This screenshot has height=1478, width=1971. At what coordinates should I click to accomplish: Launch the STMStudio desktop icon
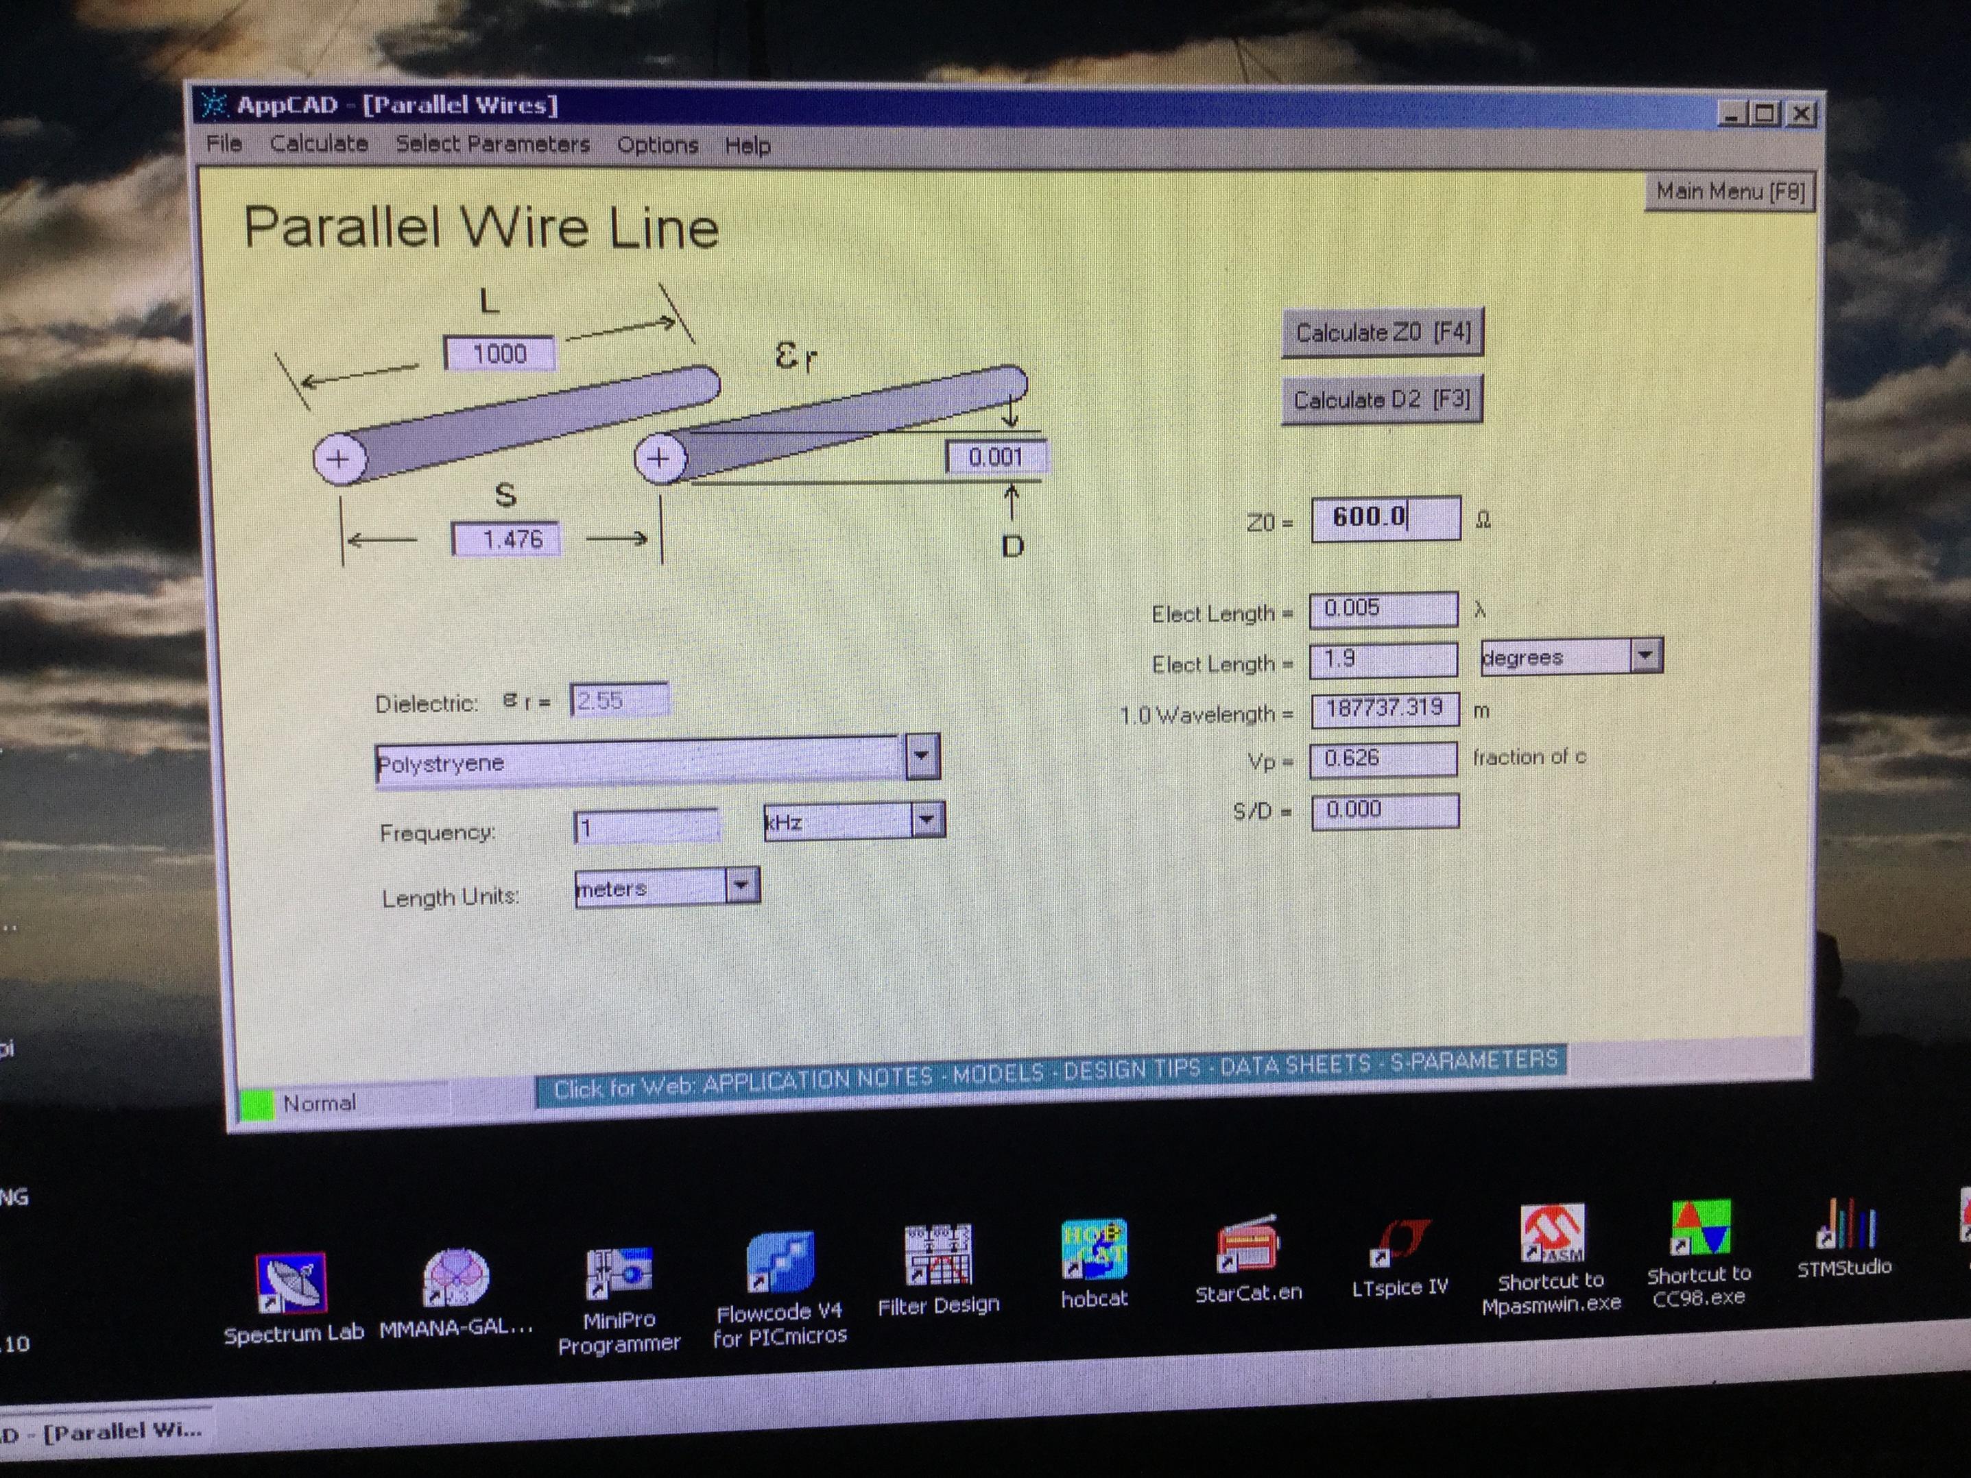(x=1845, y=1239)
